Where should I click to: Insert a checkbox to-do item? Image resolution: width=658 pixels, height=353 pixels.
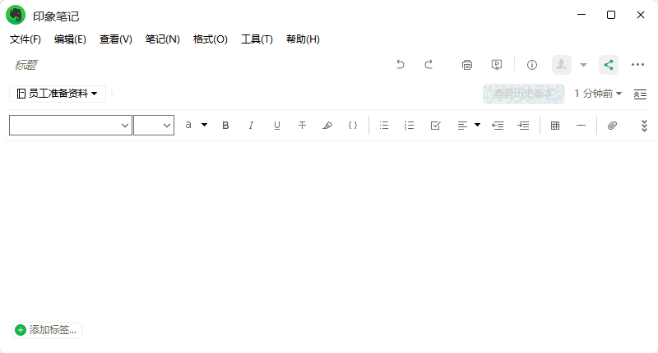[436, 126]
